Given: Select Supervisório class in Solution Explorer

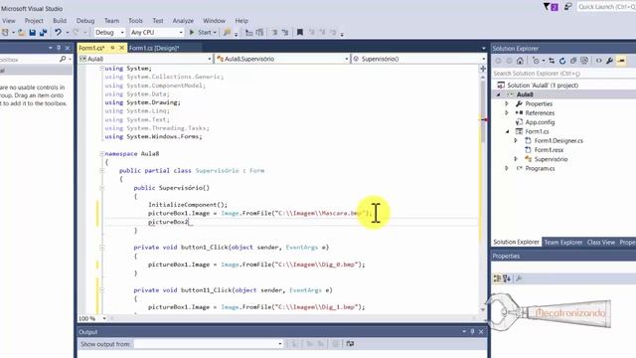Looking at the screenshot, I should (x=551, y=159).
